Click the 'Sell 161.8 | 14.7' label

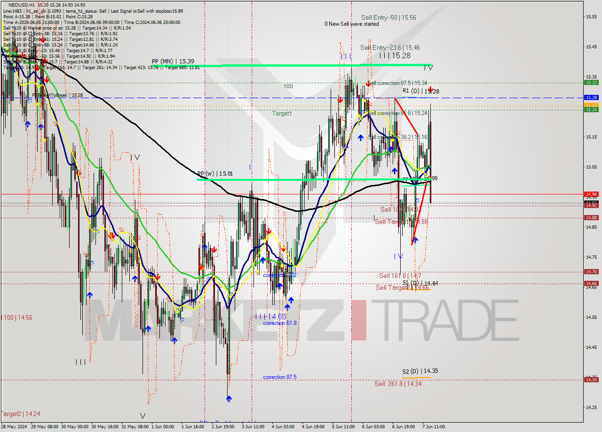[x=400, y=276]
